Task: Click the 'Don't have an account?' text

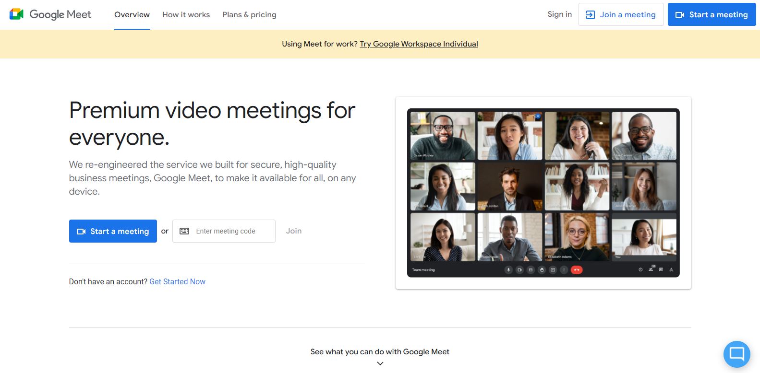Action: (108, 282)
